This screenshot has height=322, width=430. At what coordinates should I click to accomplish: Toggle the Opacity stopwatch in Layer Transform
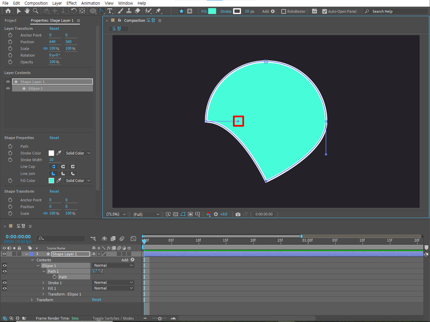(10, 62)
